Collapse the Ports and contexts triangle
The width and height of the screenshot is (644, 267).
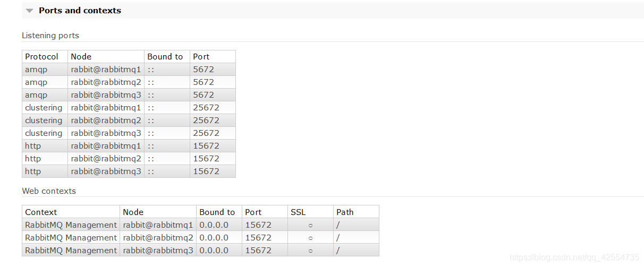pyautogui.click(x=29, y=11)
